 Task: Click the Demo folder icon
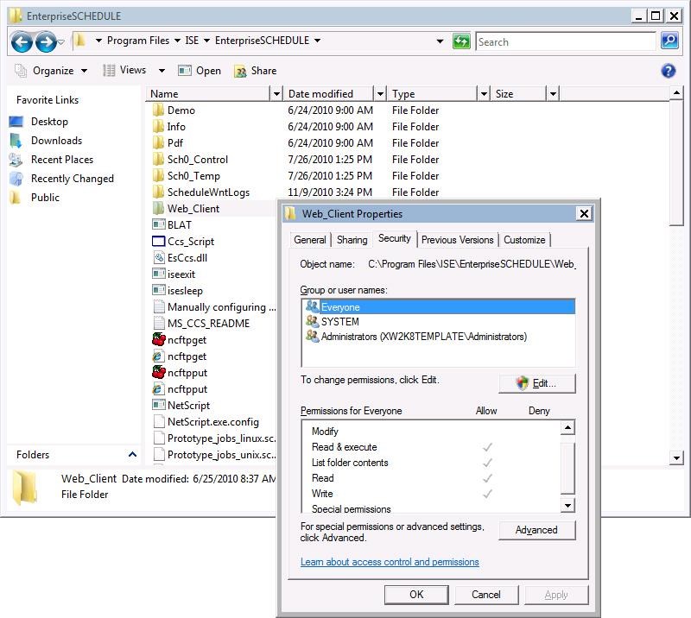158,110
